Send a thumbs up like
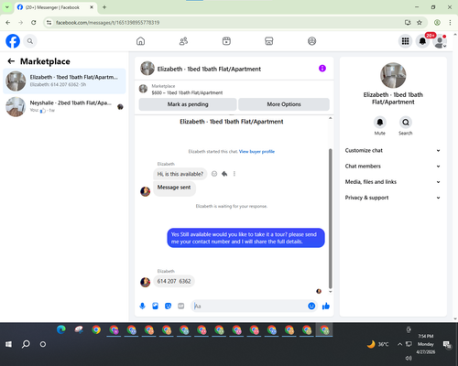Screen dimensions: 458x366 pos(326,306)
